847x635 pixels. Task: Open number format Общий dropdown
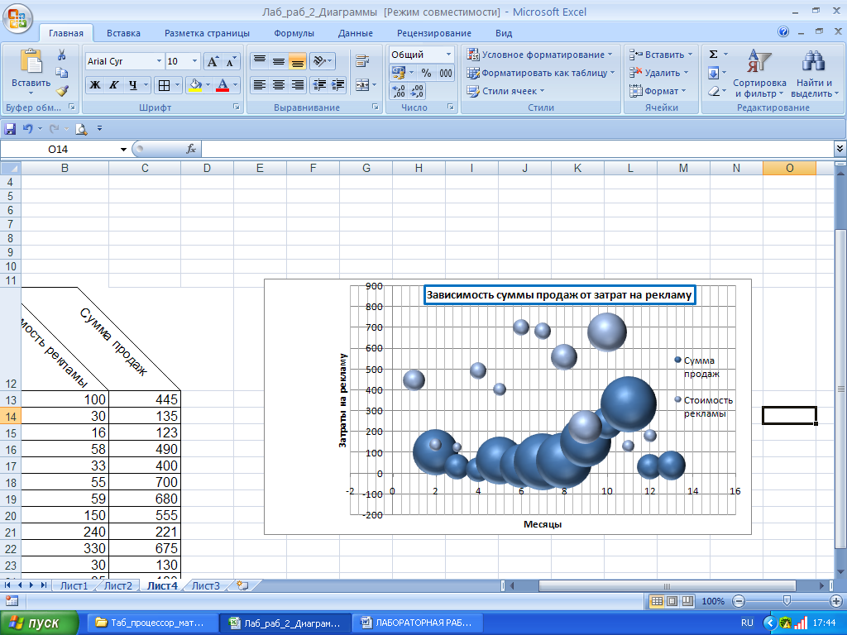448,55
